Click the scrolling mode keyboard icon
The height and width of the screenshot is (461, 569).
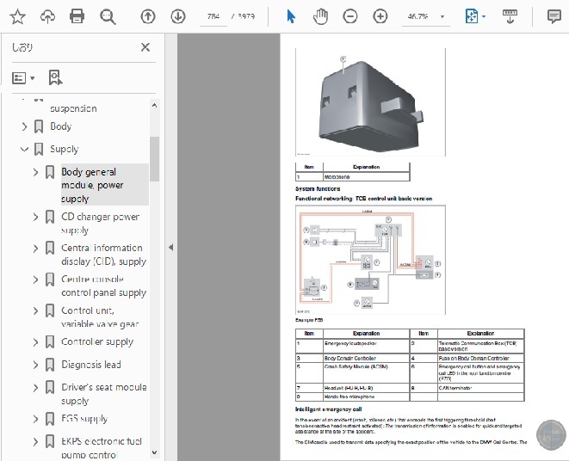click(x=510, y=16)
